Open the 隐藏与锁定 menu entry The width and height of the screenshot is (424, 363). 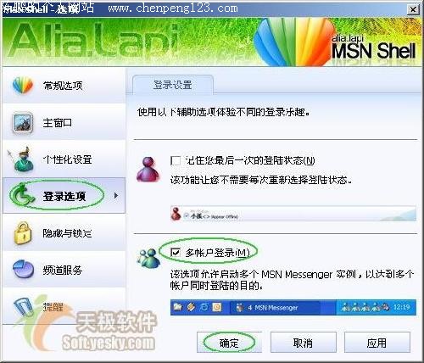click(64, 232)
